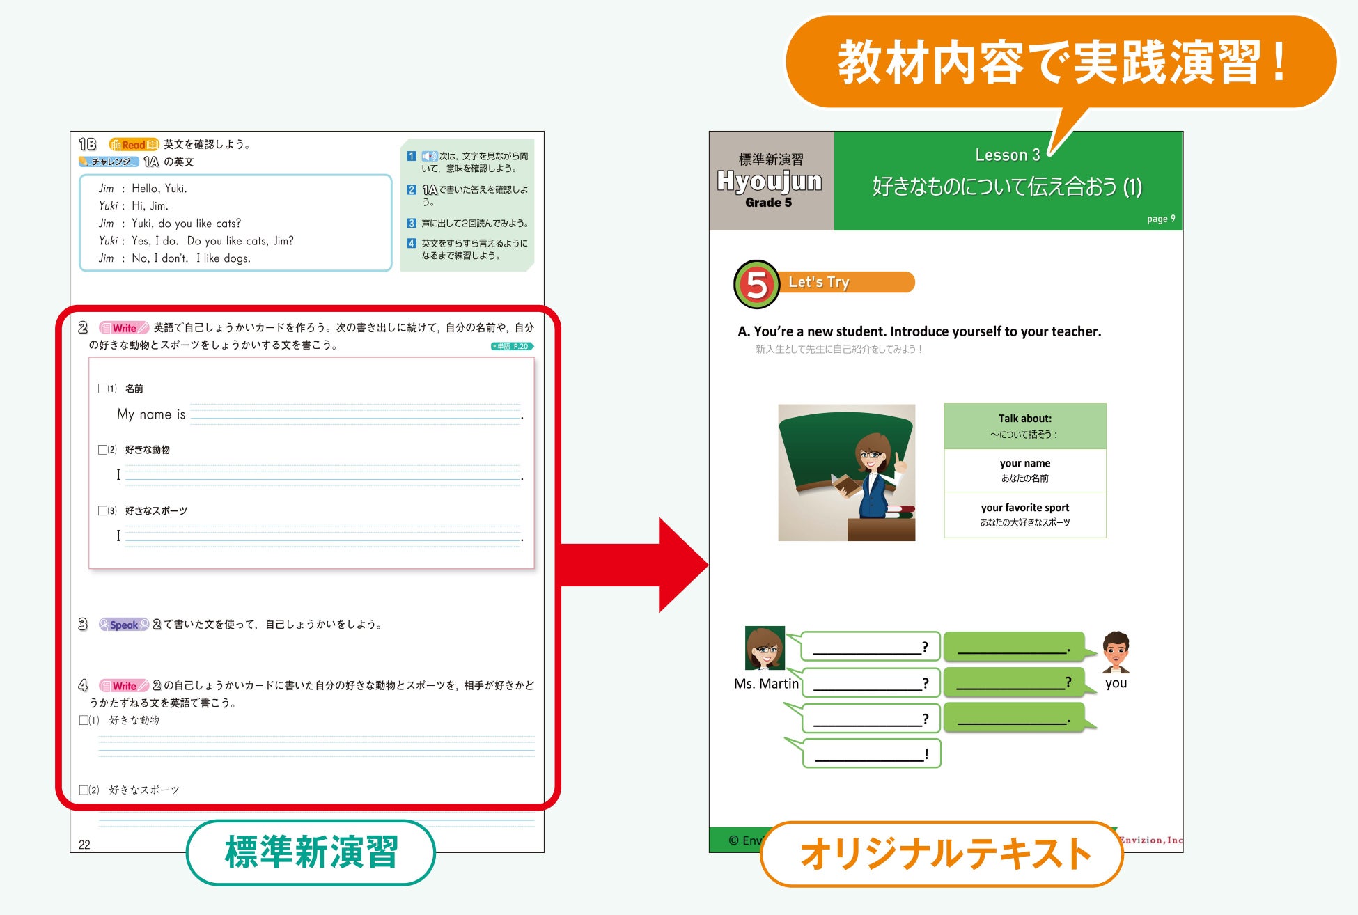
Task: Click the speaker audio icon in step 1
Action: tap(429, 156)
